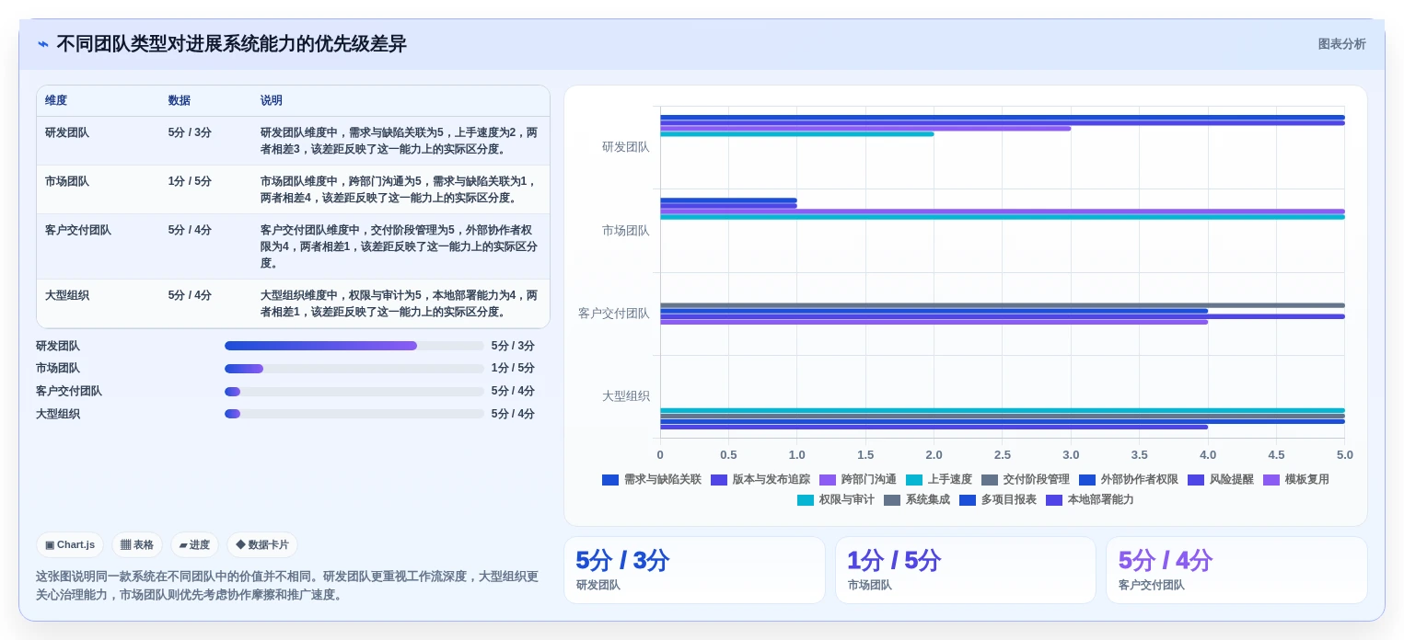This screenshot has height=640, width=1404.
Task: Click the chart title 不同团队类型对进展系统能力的优先级差异
Action: tap(231, 44)
